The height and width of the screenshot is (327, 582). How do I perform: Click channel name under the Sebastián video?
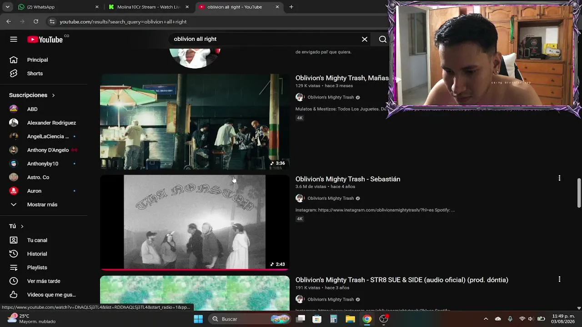click(x=331, y=198)
